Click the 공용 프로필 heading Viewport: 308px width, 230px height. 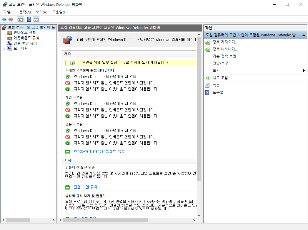74,124
